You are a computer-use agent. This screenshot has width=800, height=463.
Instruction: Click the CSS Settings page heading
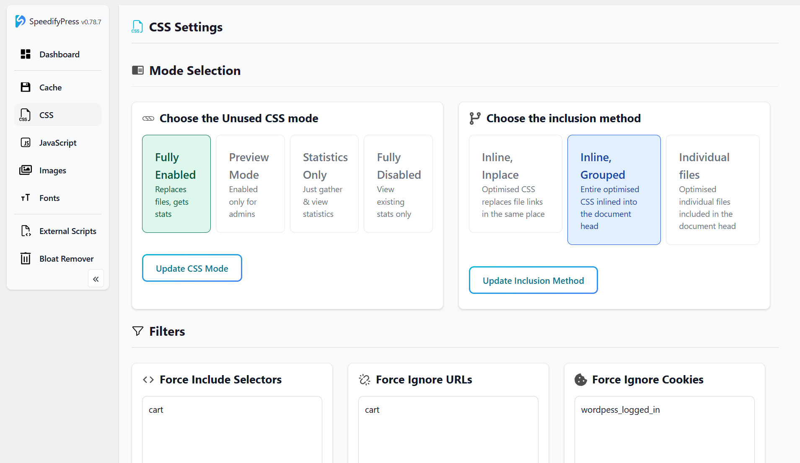click(186, 27)
